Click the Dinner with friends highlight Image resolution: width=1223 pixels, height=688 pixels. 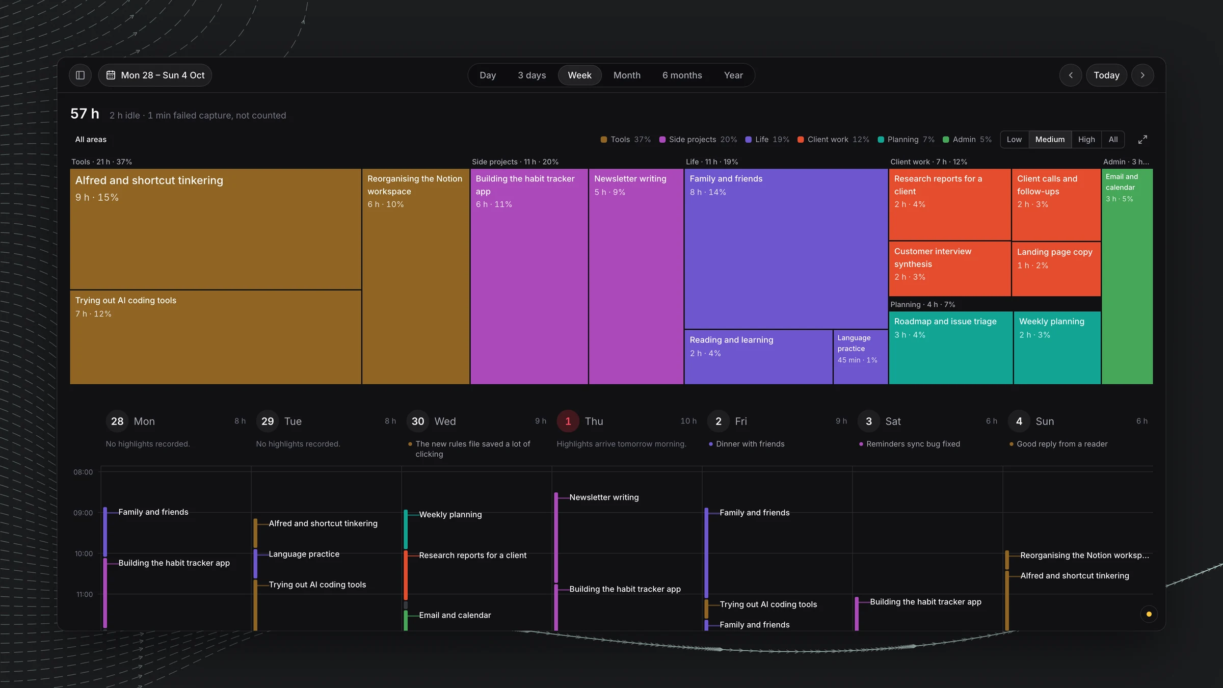pos(750,444)
